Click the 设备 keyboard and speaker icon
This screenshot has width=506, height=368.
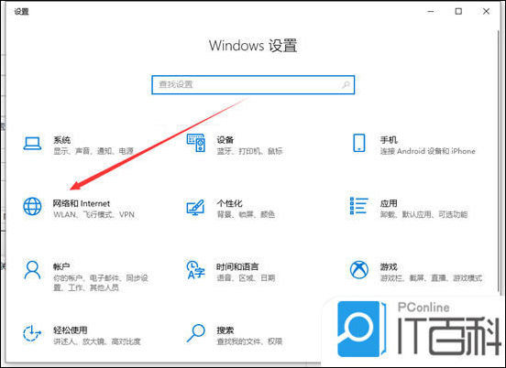coord(196,143)
